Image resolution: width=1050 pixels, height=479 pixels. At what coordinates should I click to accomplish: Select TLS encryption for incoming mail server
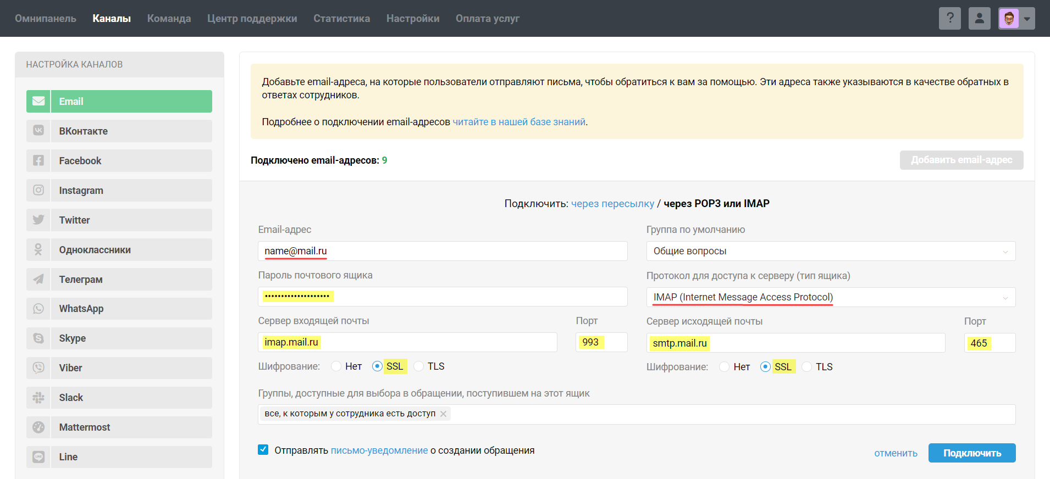coord(419,366)
